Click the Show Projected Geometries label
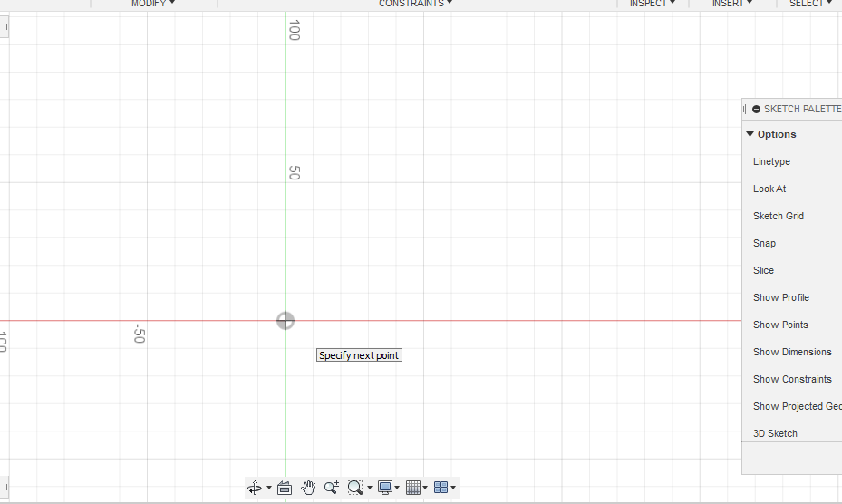The image size is (842, 504). [x=797, y=406]
